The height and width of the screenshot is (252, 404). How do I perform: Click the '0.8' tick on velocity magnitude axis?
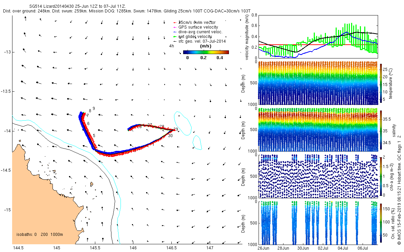click(254, 15)
